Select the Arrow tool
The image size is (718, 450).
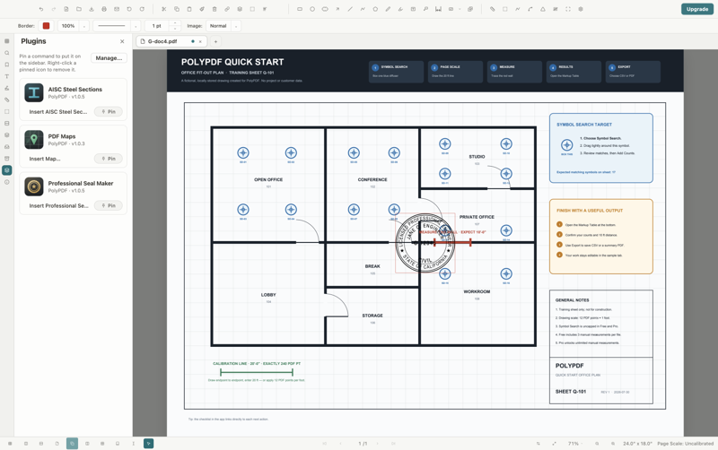pyautogui.click(x=337, y=9)
